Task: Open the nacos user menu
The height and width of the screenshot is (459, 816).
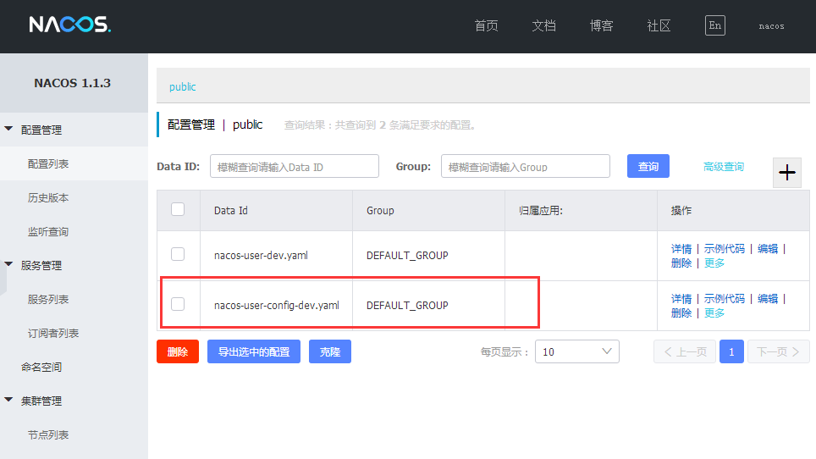Action: [x=771, y=26]
